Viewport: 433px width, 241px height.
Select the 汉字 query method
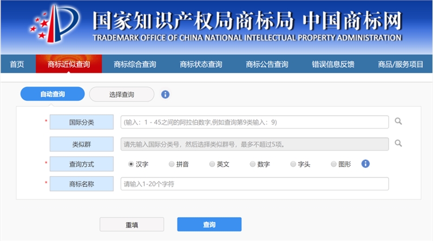131,164
